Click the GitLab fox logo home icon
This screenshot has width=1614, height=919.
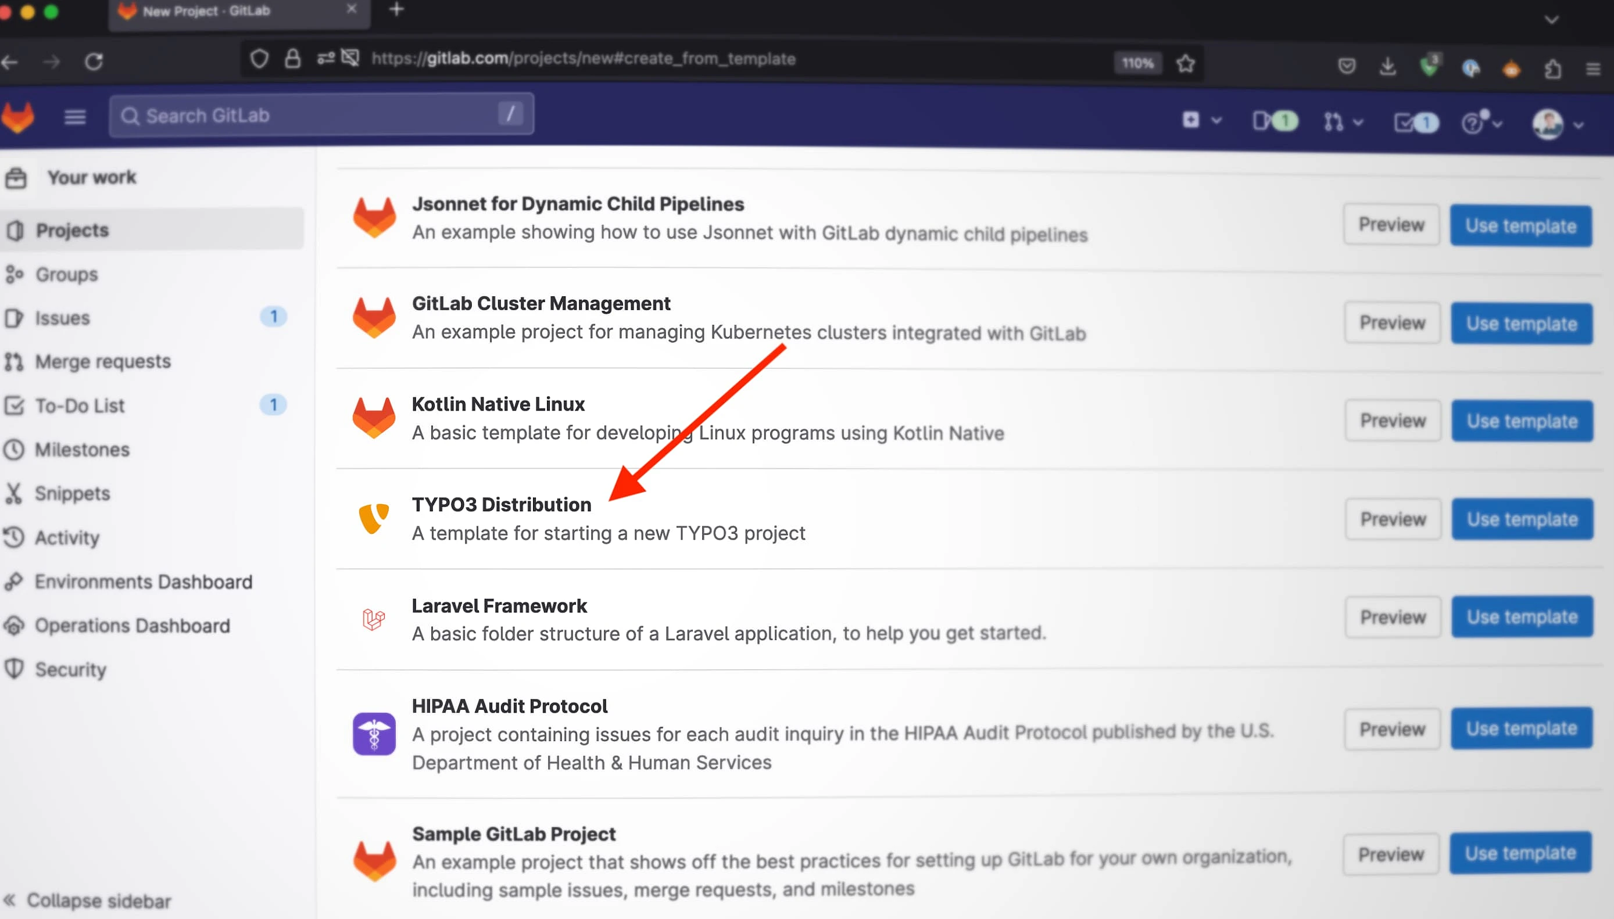pyautogui.click(x=17, y=117)
